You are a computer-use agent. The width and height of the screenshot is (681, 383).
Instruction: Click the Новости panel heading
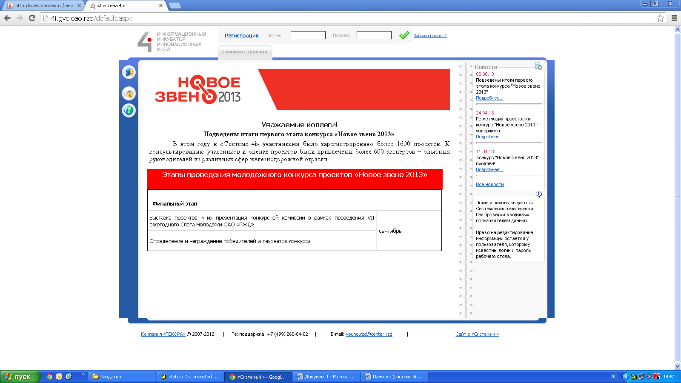[x=486, y=67]
